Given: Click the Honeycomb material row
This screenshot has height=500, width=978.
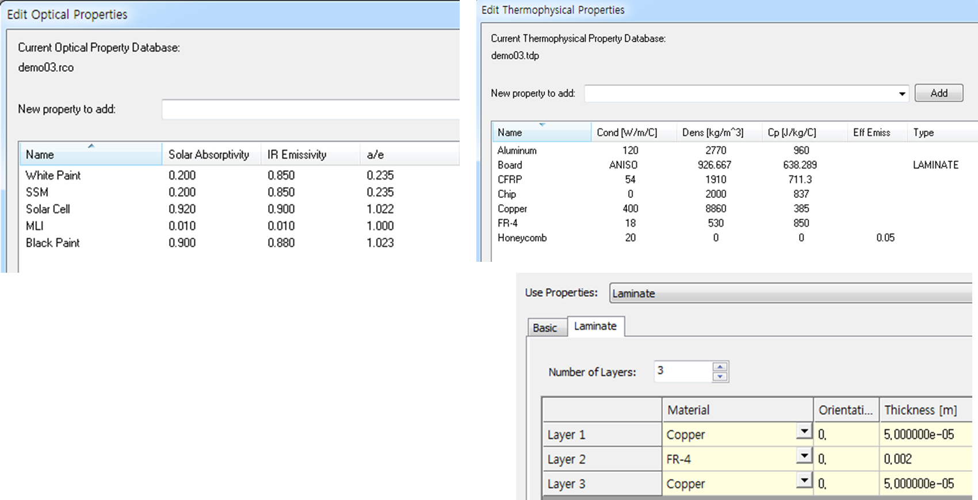Looking at the screenshot, I should click(x=735, y=238).
